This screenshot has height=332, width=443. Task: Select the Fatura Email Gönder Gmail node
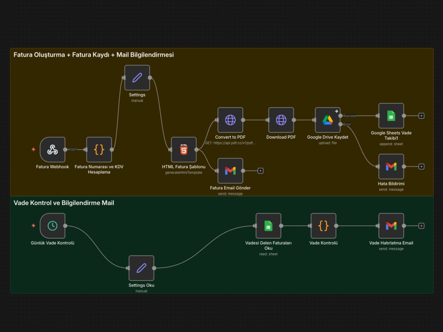coord(230,171)
